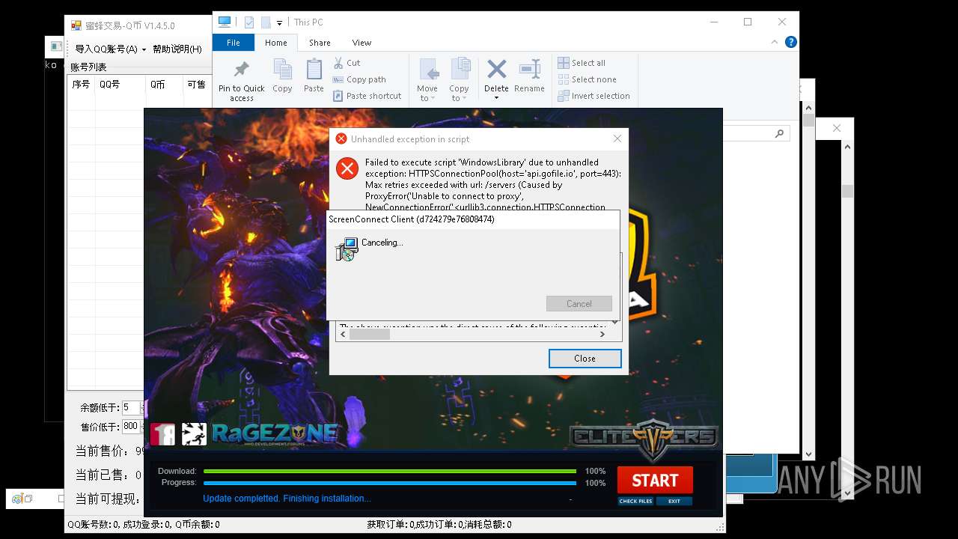Click the paint palette icon in small window

click(17, 499)
